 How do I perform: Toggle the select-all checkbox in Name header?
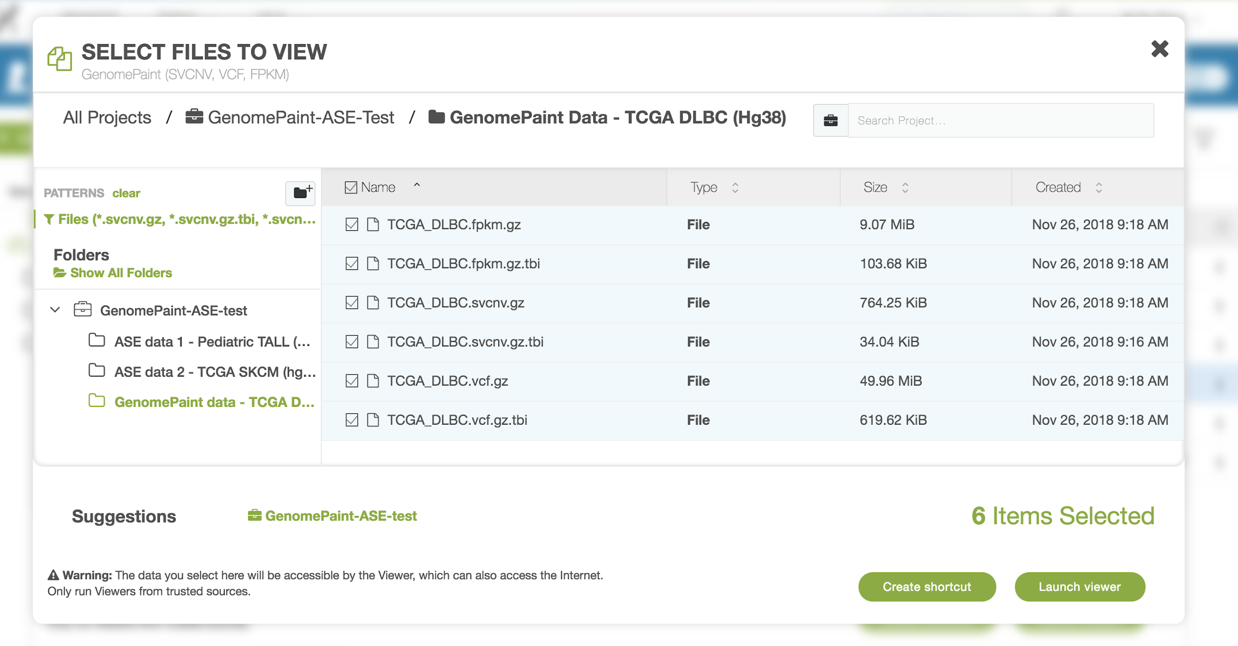(x=351, y=187)
